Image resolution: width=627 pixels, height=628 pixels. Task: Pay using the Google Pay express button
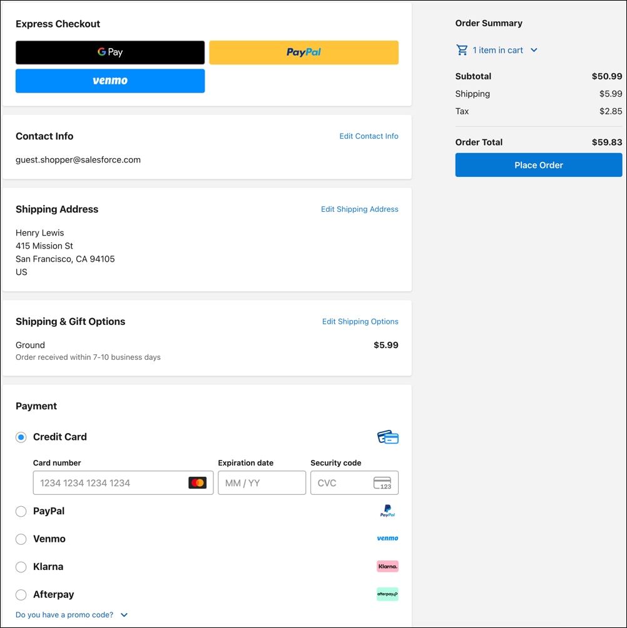pyautogui.click(x=110, y=52)
